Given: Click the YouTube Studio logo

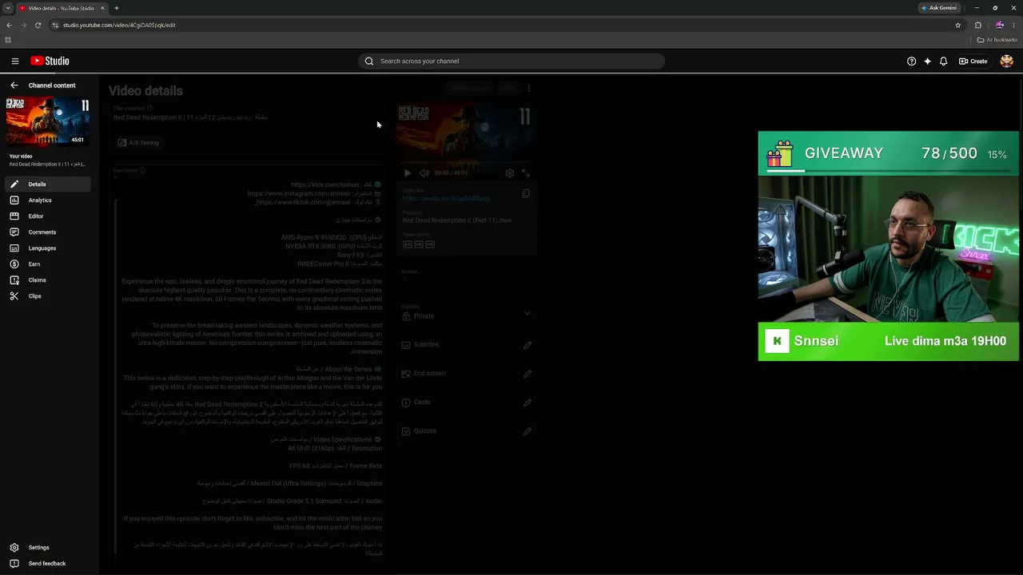Looking at the screenshot, I should (x=50, y=61).
